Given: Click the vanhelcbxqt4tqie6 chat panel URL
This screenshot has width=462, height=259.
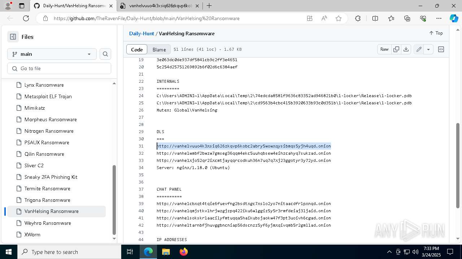Looking at the screenshot, I should [244, 204].
